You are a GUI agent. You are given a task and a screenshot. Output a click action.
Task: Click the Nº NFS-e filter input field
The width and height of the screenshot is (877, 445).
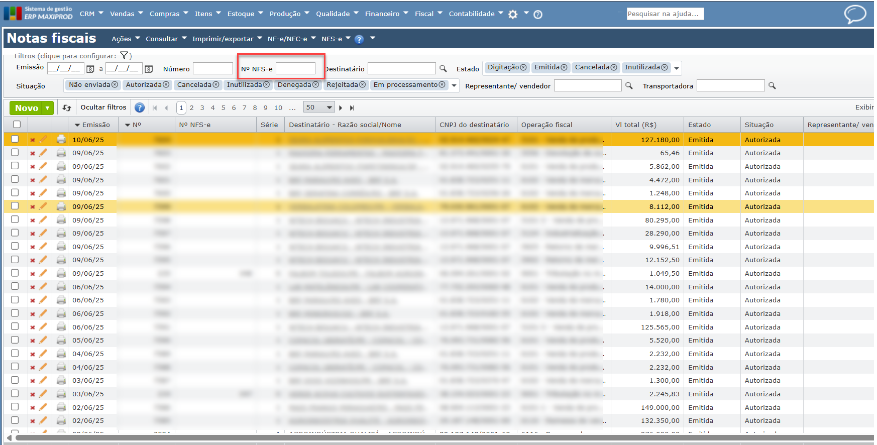coord(295,68)
